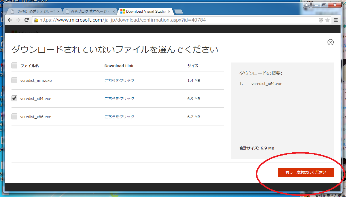Screen dimensions: 346x197
Task: Check the vcredist_arm.exe checkbox
Action: coord(14,80)
